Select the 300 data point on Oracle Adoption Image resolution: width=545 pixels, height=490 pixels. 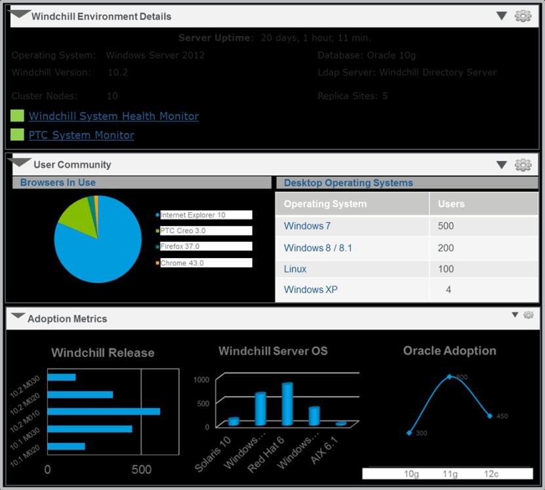pyautogui.click(x=409, y=433)
